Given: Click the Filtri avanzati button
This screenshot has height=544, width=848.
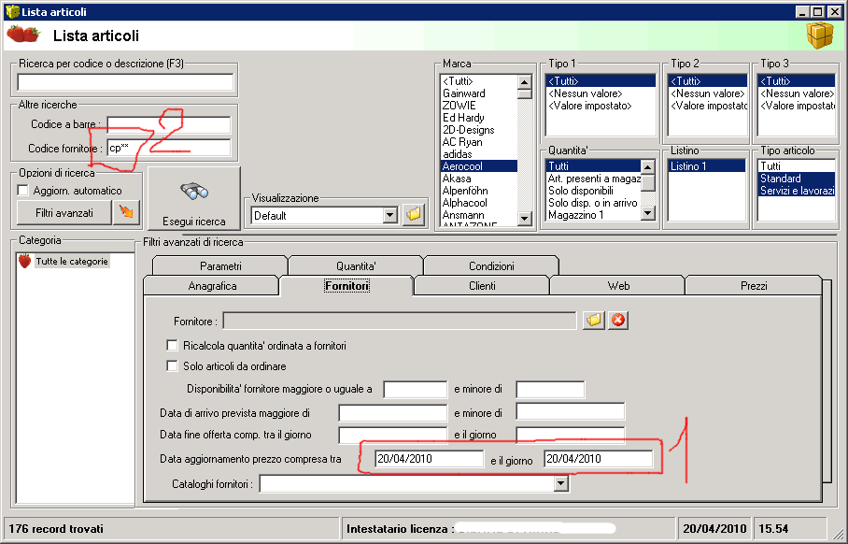Looking at the screenshot, I should coord(64,213).
